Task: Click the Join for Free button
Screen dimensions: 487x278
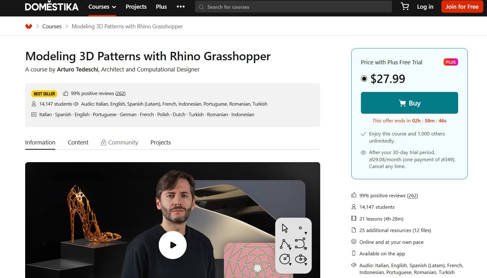Action: [462, 7]
